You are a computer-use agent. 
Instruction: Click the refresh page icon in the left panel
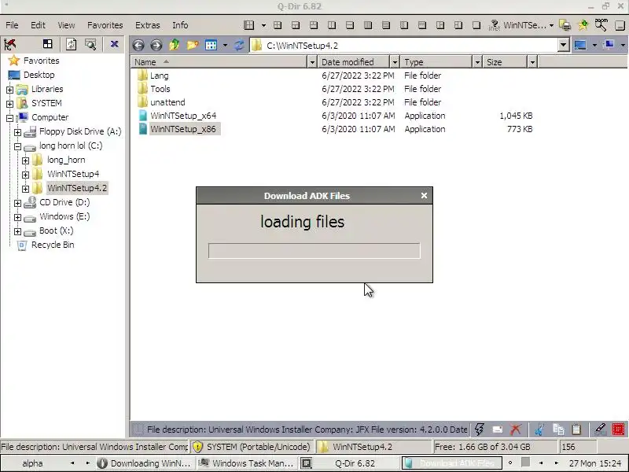(x=71, y=44)
